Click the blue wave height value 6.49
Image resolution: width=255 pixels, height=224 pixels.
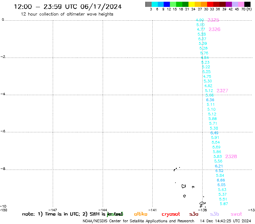point(214,133)
